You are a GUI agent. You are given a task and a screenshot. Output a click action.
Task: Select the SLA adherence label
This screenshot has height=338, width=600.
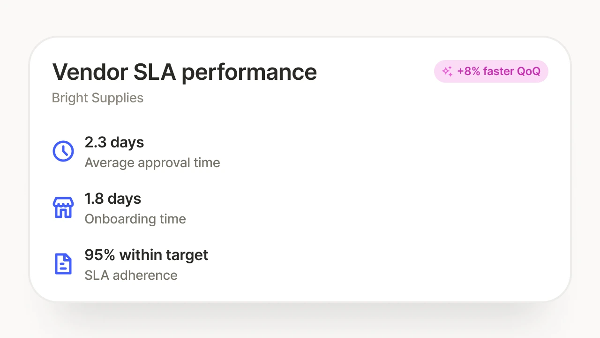131,275
